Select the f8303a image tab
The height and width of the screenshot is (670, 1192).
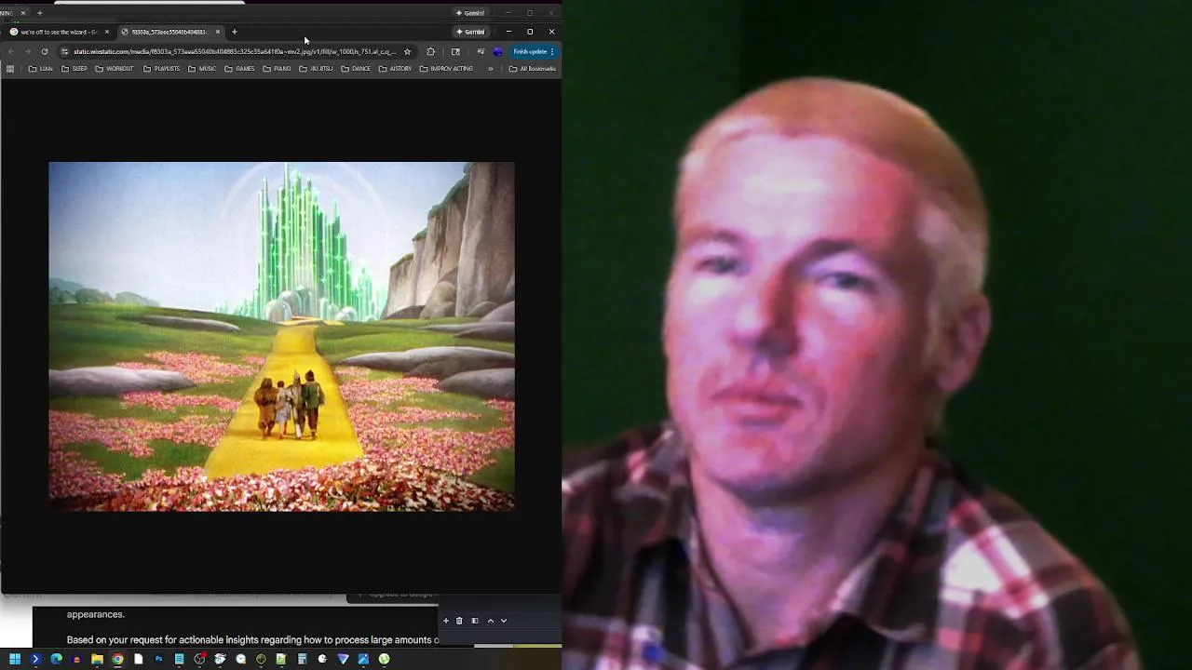[x=170, y=32]
